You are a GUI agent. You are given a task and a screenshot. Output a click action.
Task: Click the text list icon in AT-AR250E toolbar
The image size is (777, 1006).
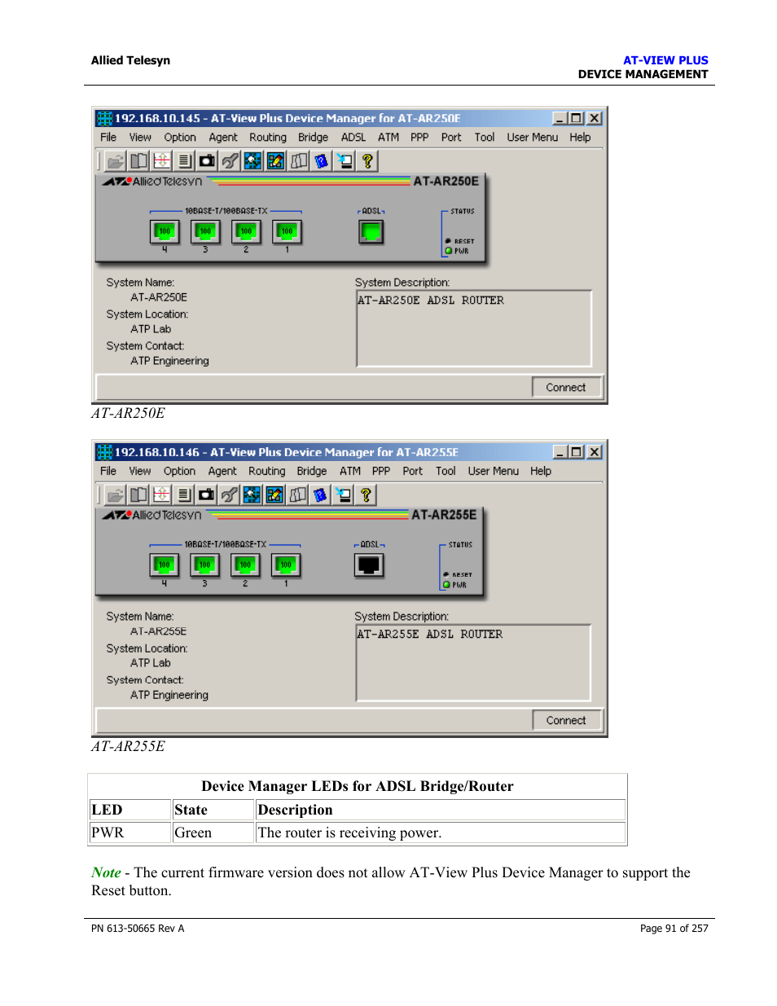(x=184, y=161)
